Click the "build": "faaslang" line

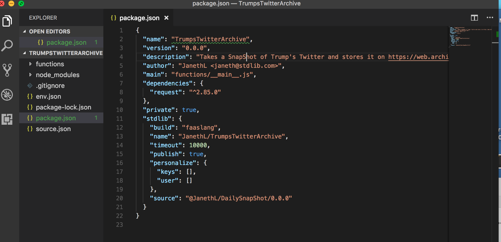coord(185,128)
